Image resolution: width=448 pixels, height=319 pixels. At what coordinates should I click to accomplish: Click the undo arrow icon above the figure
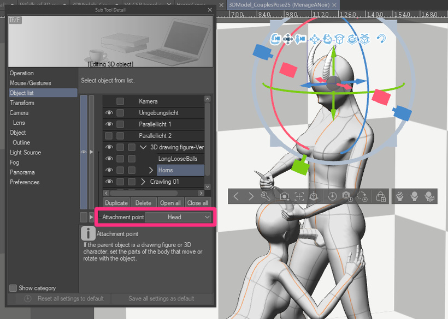pyautogui.click(x=381, y=39)
